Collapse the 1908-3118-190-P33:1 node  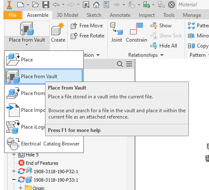pyautogui.click(x=14, y=179)
